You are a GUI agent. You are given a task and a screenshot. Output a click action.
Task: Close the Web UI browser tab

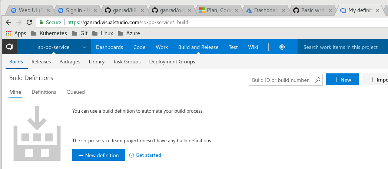[x=48, y=10]
